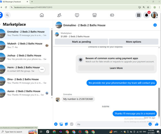Viewport: 161px width, 134px height.
Task: Click the conversation list scrollbar
Action: (x=52, y=63)
